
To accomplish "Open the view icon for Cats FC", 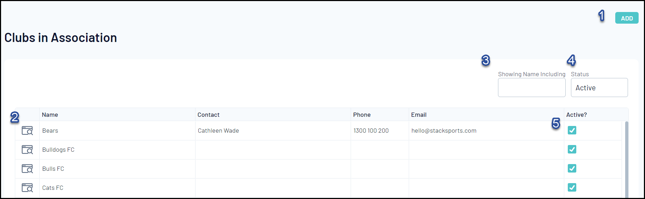I will (27, 188).
